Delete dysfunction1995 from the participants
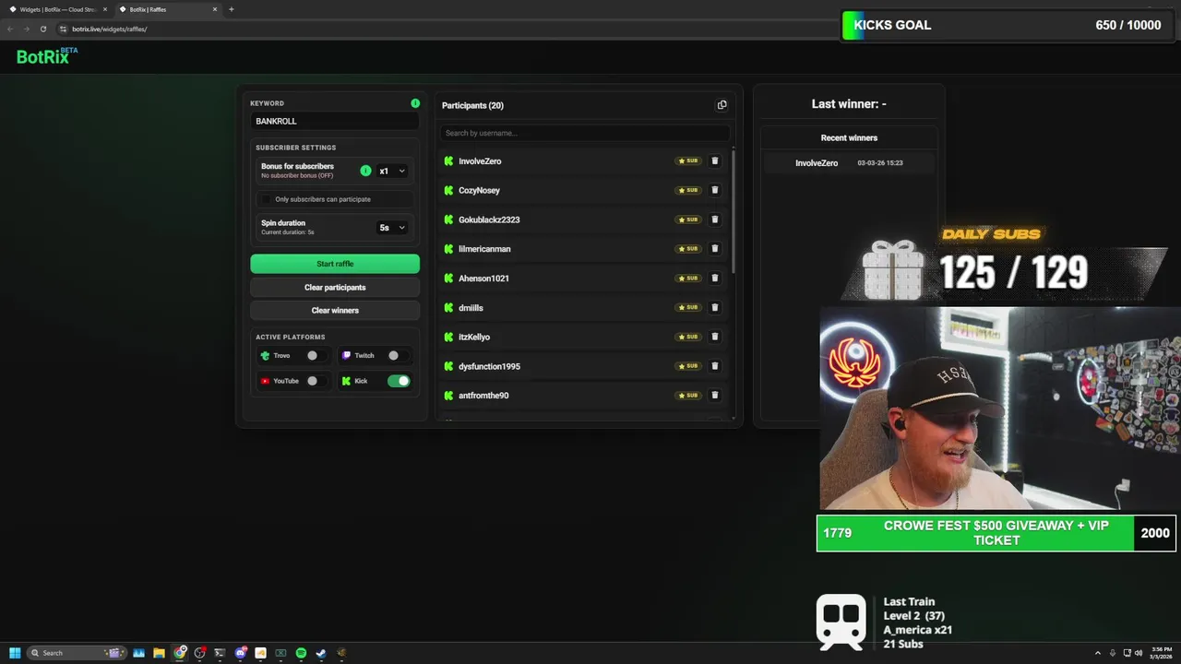Viewport: 1181px width, 664px height. point(714,366)
